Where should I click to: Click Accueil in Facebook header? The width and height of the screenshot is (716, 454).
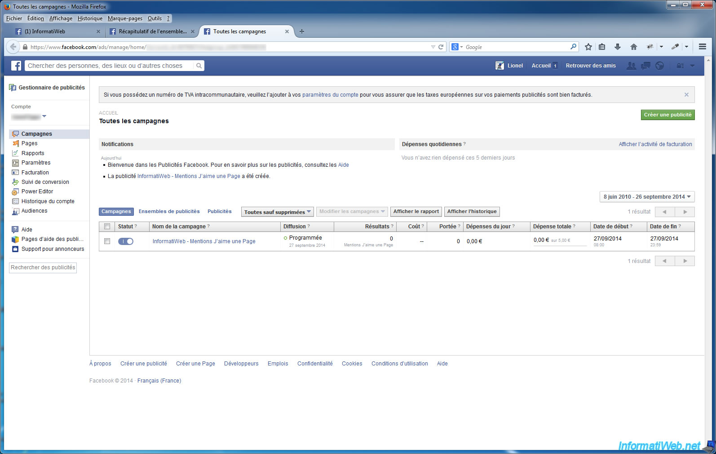(541, 66)
